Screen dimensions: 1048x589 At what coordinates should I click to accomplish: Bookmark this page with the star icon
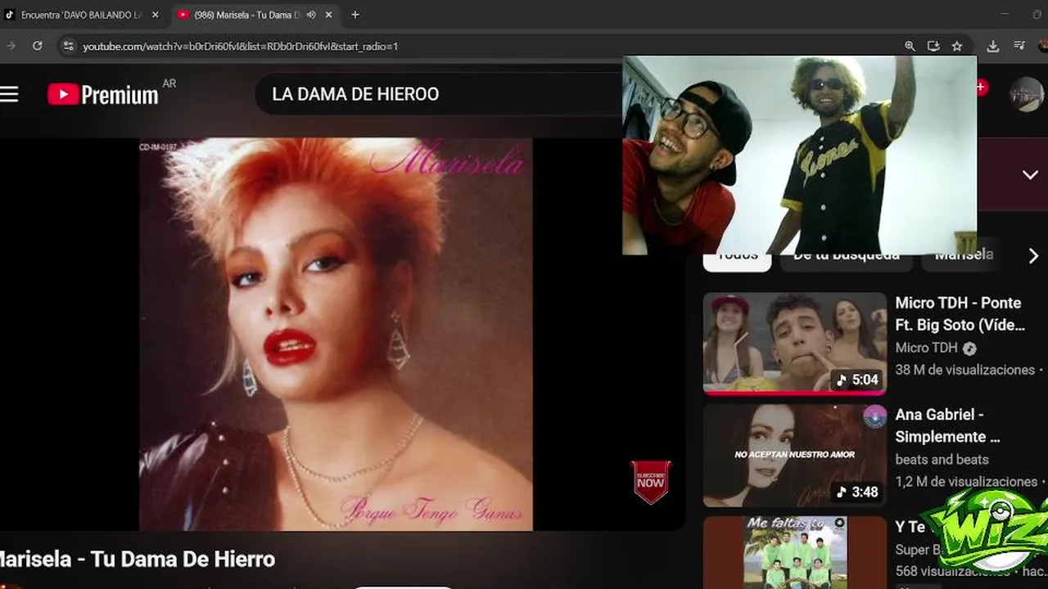[957, 46]
